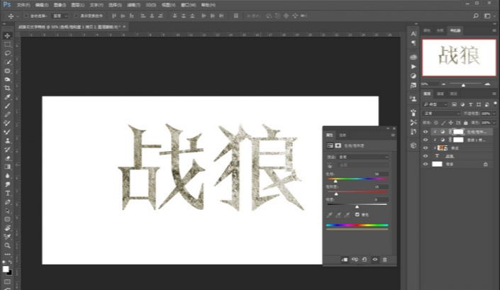Reset adjustment defaults in Properties panel

(x=365, y=260)
